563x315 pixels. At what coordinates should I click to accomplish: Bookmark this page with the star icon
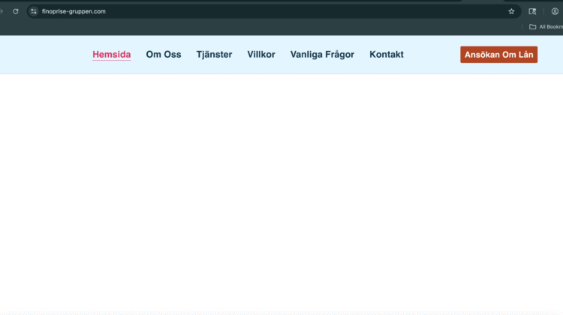(x=511, y=11)
